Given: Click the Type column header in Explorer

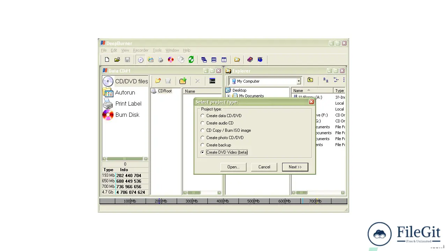Looking at the screenshot, I should click(339, 91).
